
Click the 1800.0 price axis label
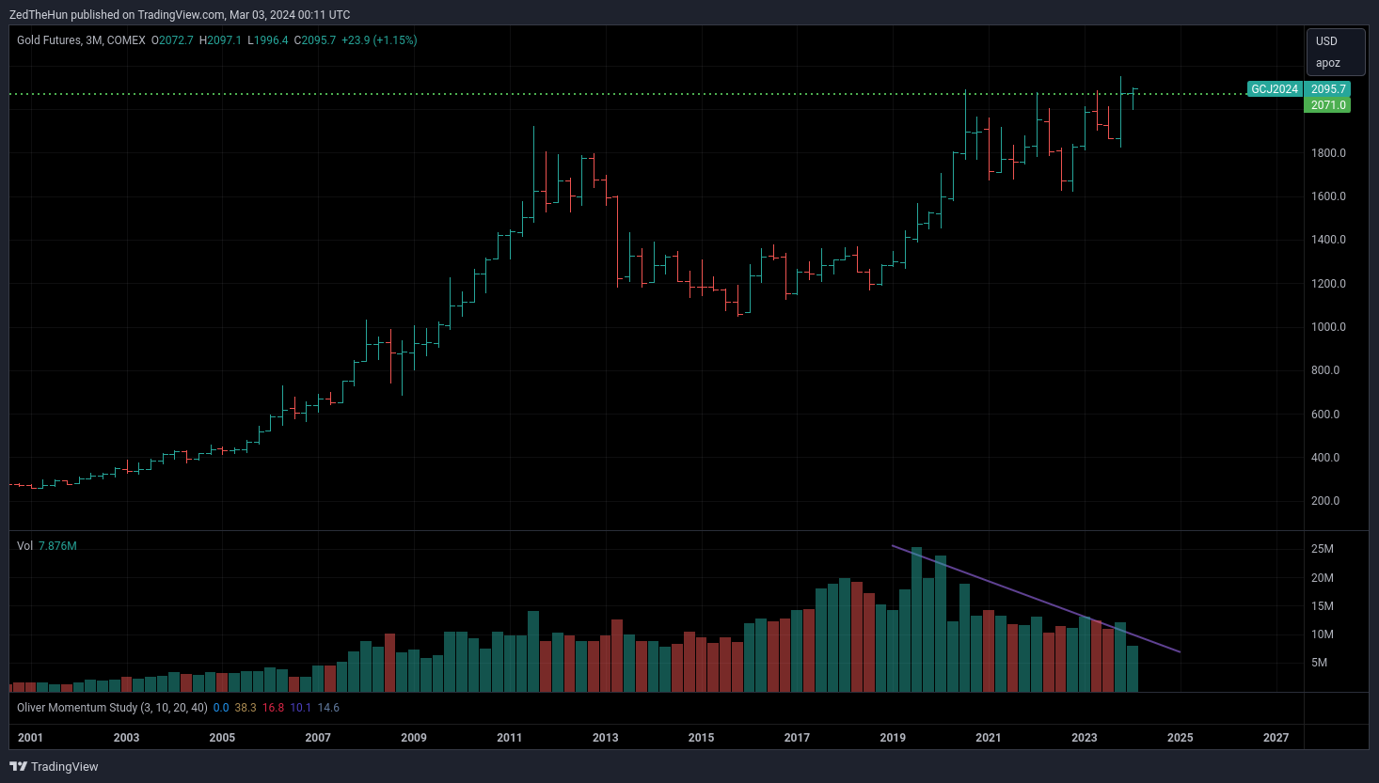tap(1328, 153)
